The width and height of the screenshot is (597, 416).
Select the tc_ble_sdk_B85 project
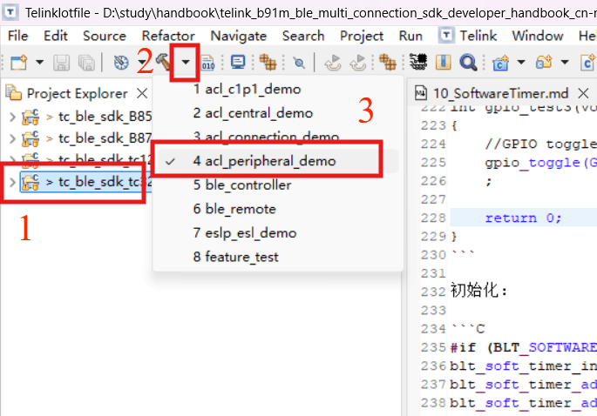pos(105,117)
